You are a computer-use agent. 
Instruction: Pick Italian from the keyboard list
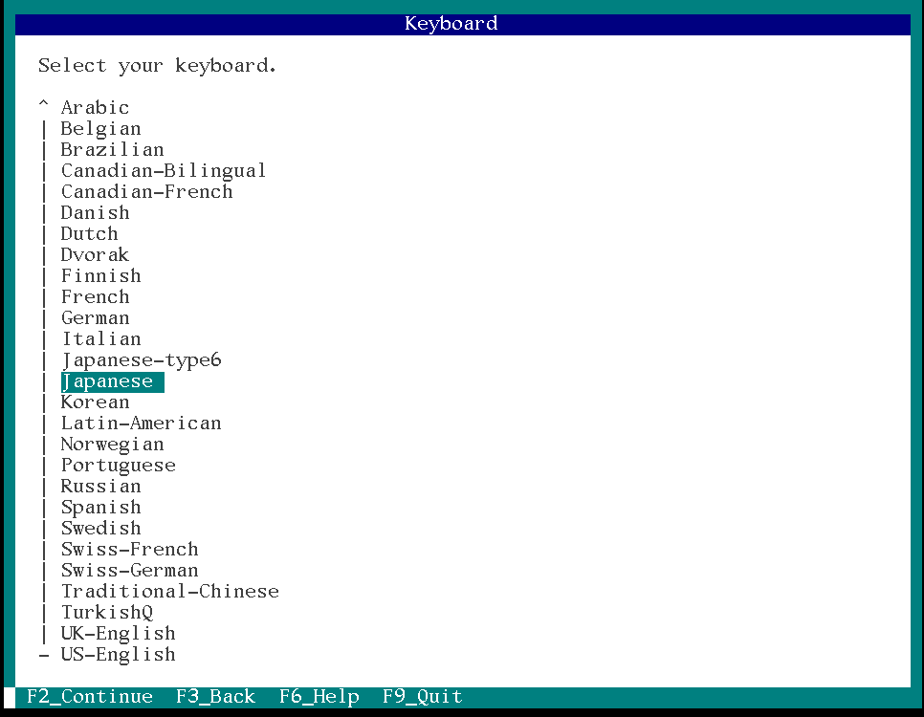point(100,339)
